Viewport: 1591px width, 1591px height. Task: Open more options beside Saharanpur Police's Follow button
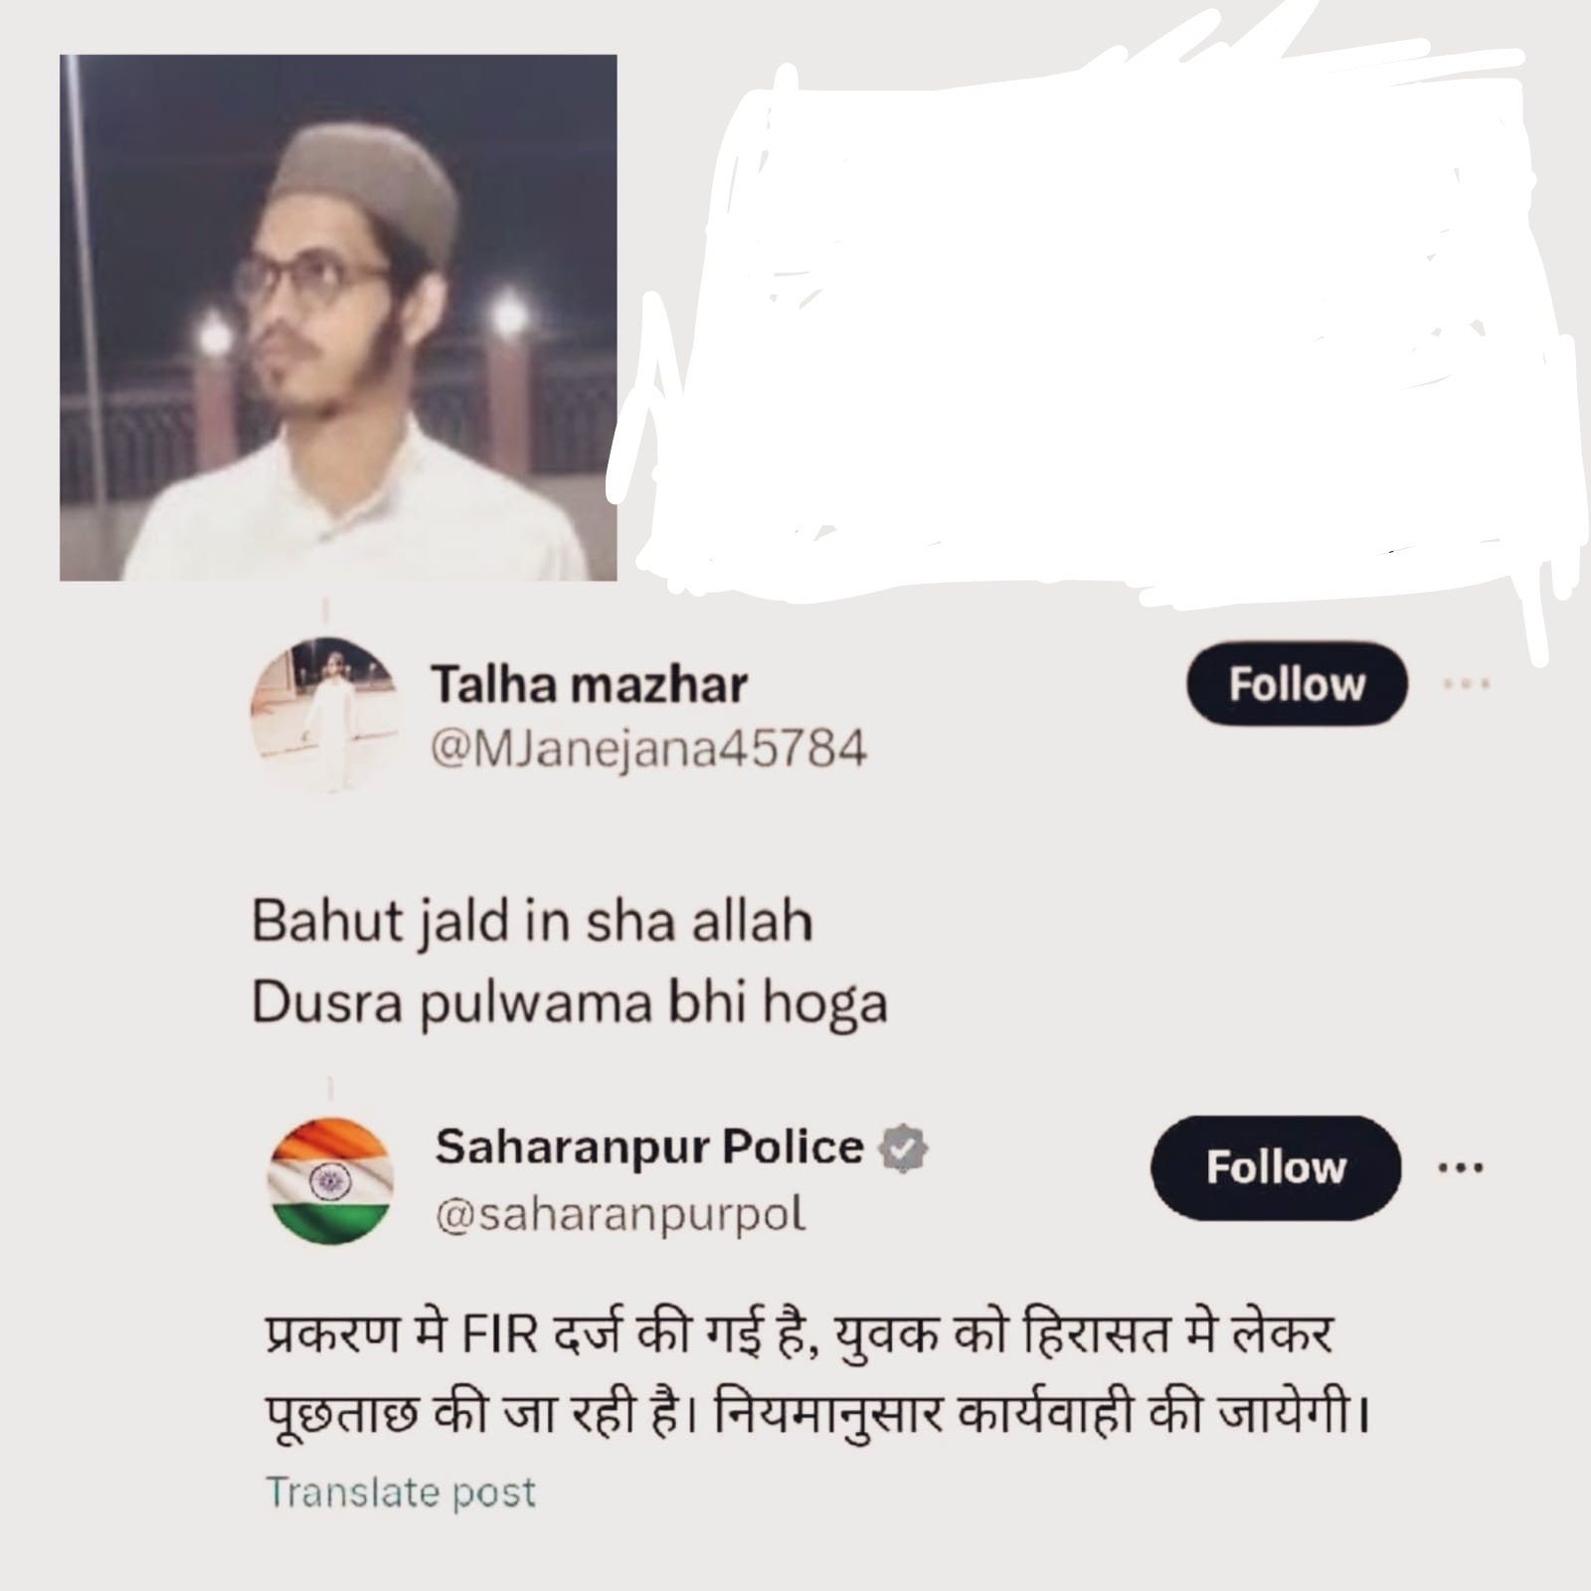[x=1461, y=1167]
